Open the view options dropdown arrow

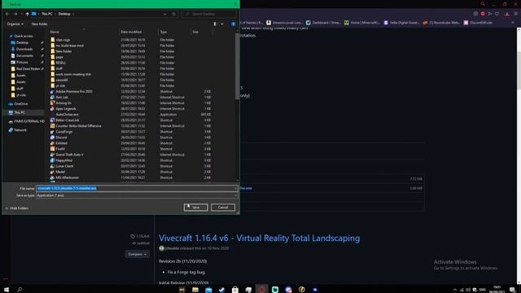pyautogui.click(x=222, y=24)
